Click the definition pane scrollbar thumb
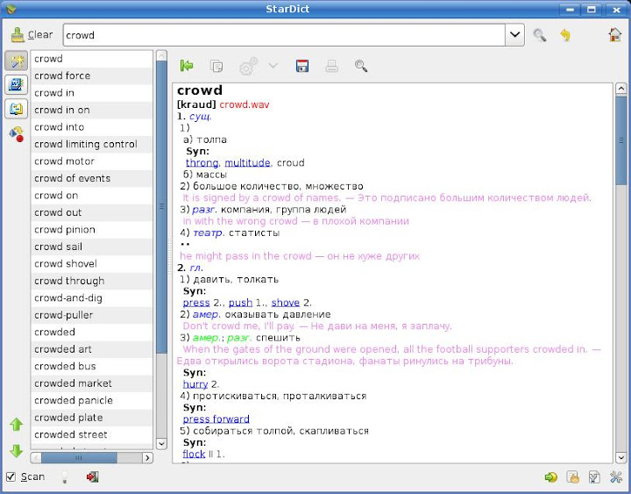 coord(621,140)
